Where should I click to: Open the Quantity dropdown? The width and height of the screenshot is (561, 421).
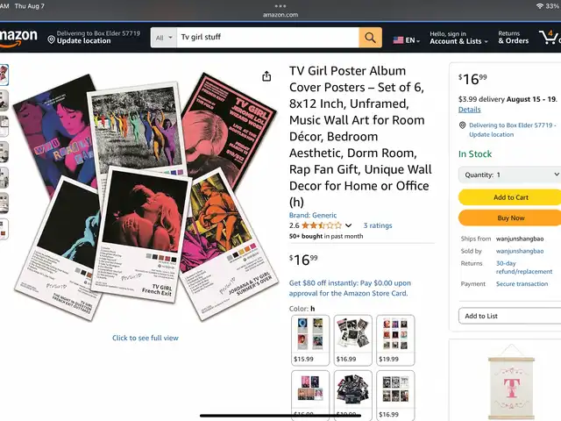tap(509, 175)
